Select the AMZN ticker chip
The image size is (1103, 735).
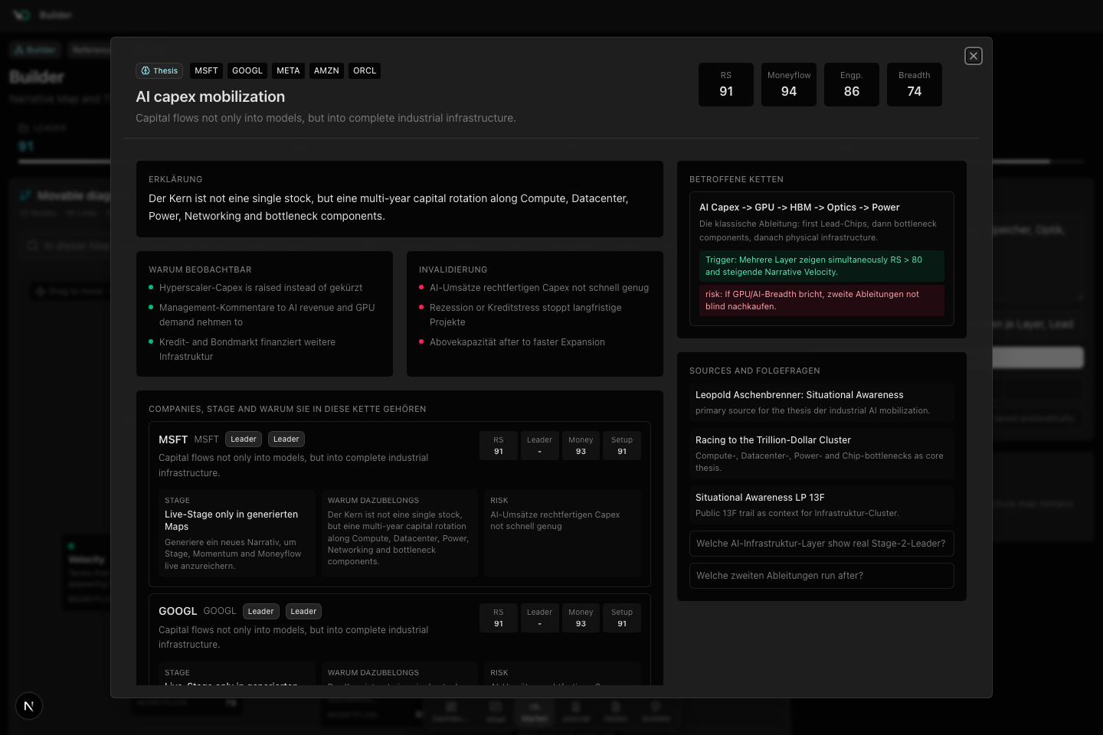coord(326,71)
